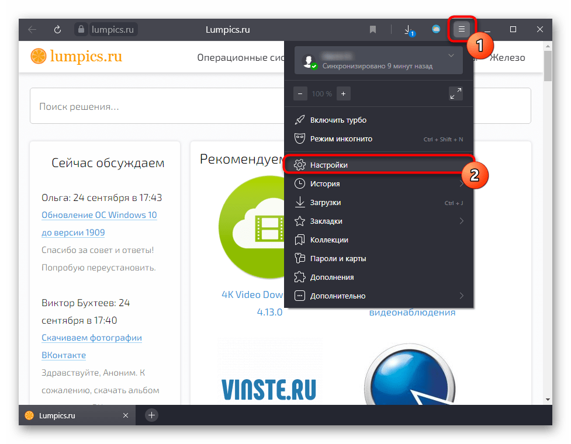Viewport: 571px width, 444px height.
Task: Click the lock icon beside lumpics.ru address
Action: pos(81,29)
